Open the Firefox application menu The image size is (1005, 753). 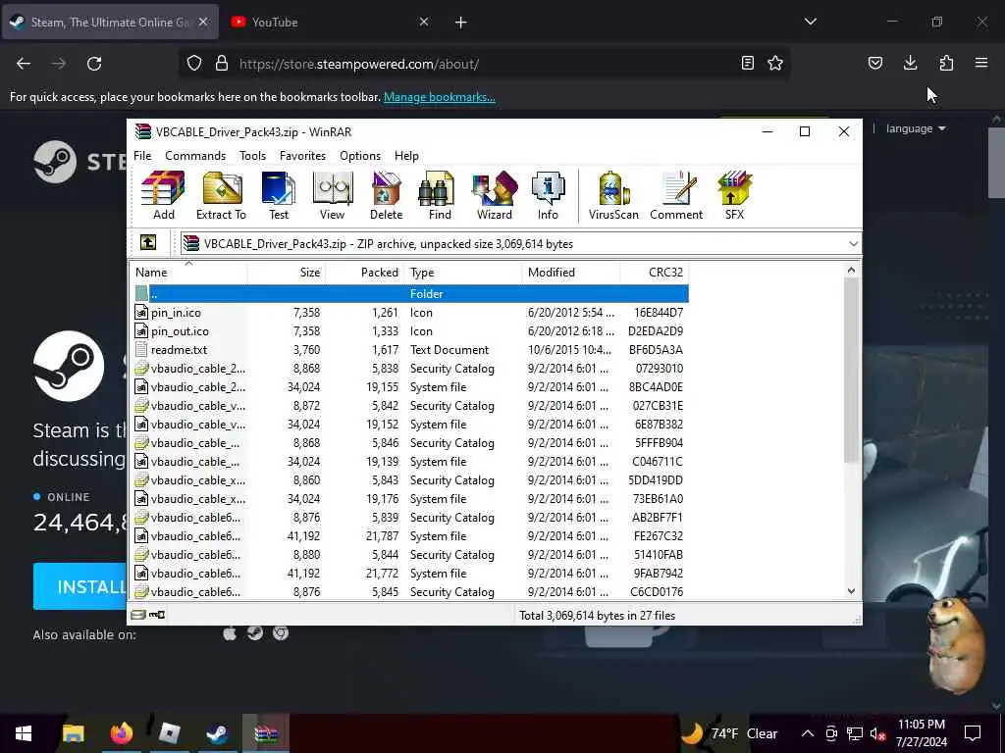(981, 63)
